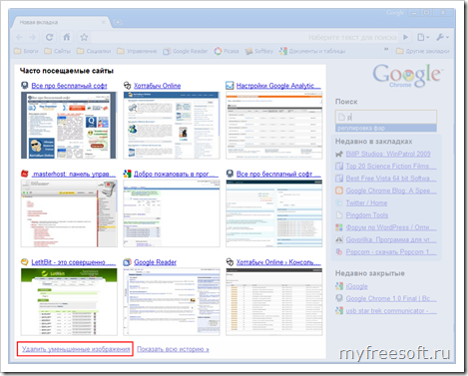Go to the home page icon
The image size is (468, 376).
(x=67, y=37)
